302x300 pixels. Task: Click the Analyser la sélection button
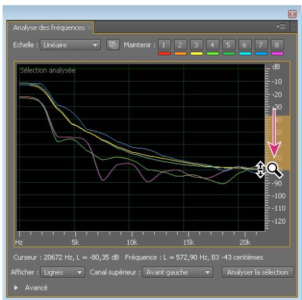coord(257,272)
